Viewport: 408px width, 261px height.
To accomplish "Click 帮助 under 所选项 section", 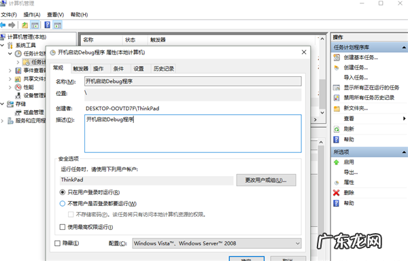I will 349,203.
